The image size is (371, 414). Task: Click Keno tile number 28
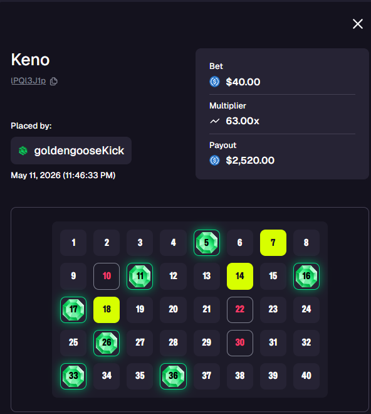(x=173, y=342)
